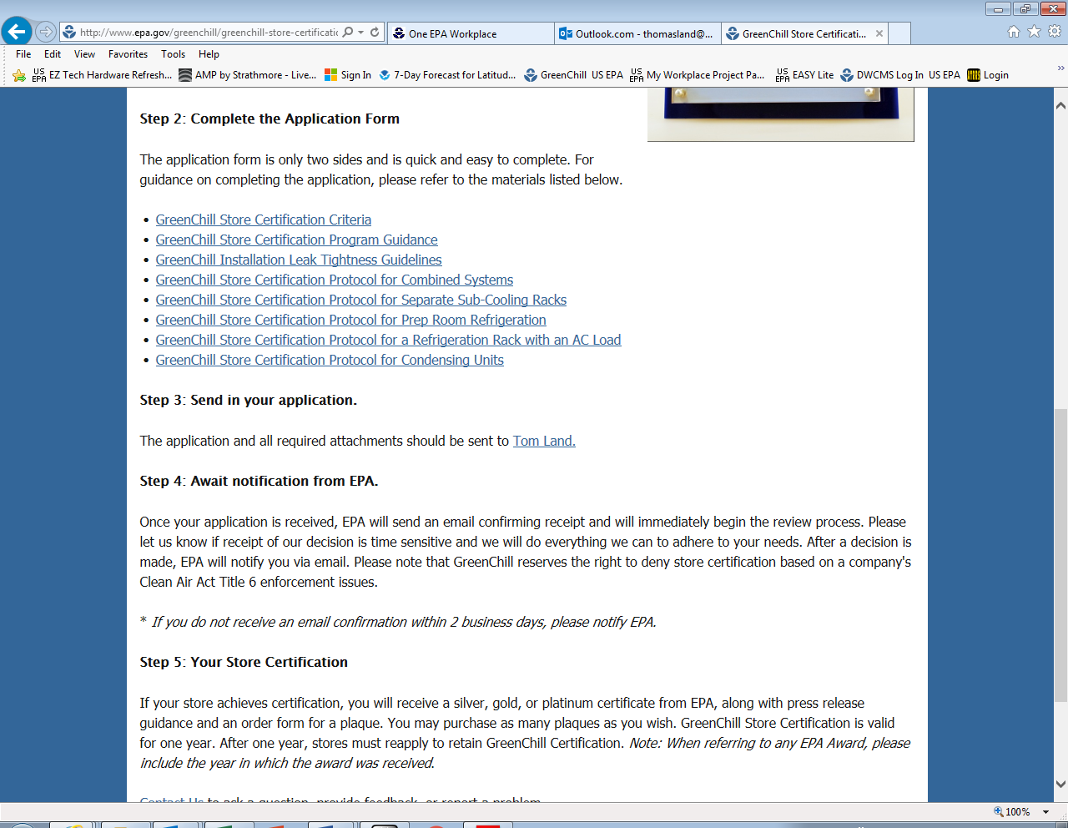Open a new blank tab
Viewport: 1068px width, 828px height.
pyautogui.click(x=899, y=33)
